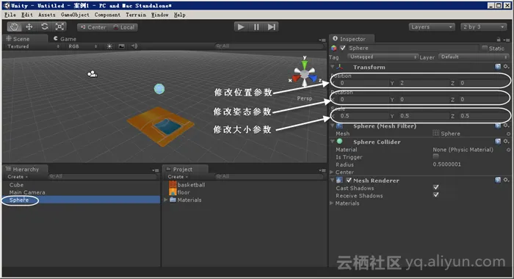Image resolution: width=514 pixels, height=279 pixels.
Task: Open Mesh Renderer gear settings
Action: [506, 180]
